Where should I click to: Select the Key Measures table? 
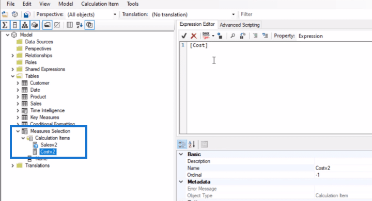[44, 118]
